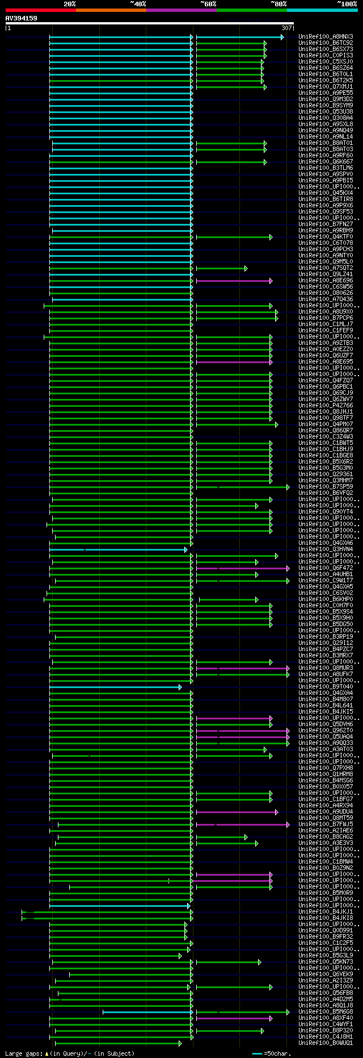
Task: Click the UniRef100_B4JKJ1 label
Action: 326,912
